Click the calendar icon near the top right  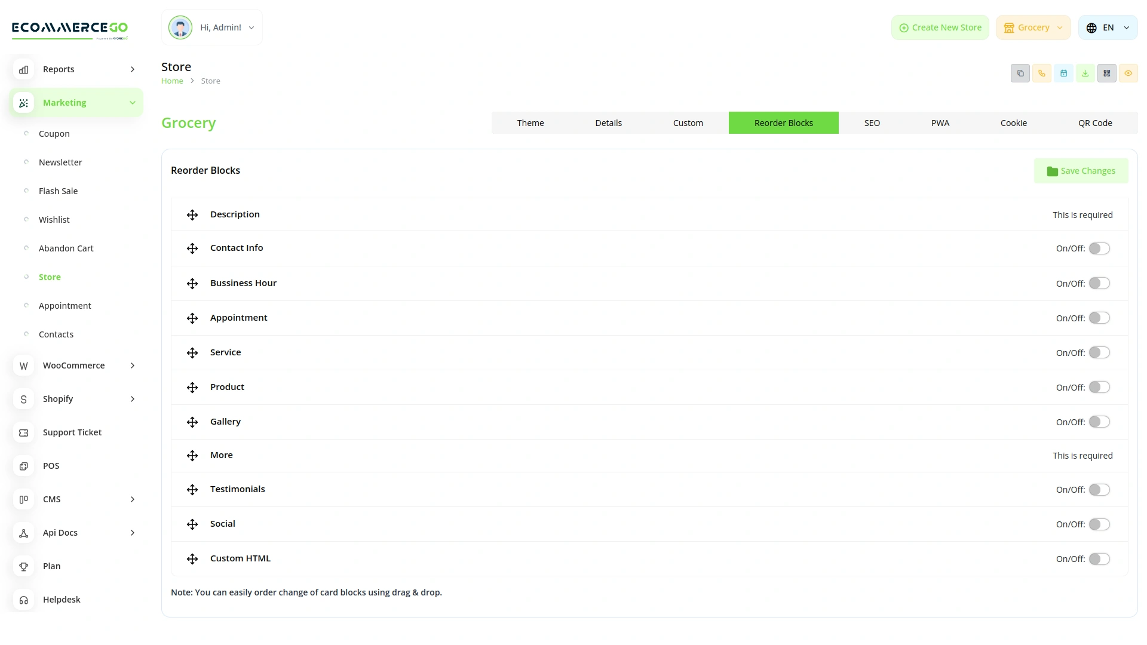tap(1063, 73)
